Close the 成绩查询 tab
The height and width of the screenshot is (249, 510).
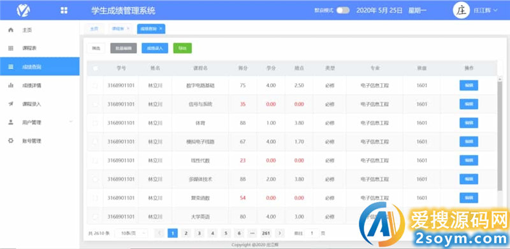[161, 29]
